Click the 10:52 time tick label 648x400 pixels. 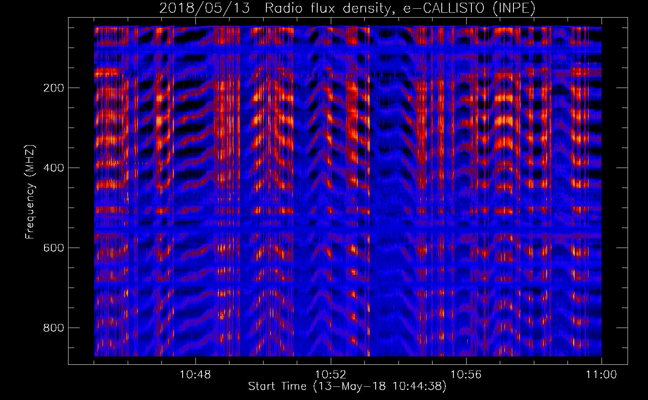point(331,375)
